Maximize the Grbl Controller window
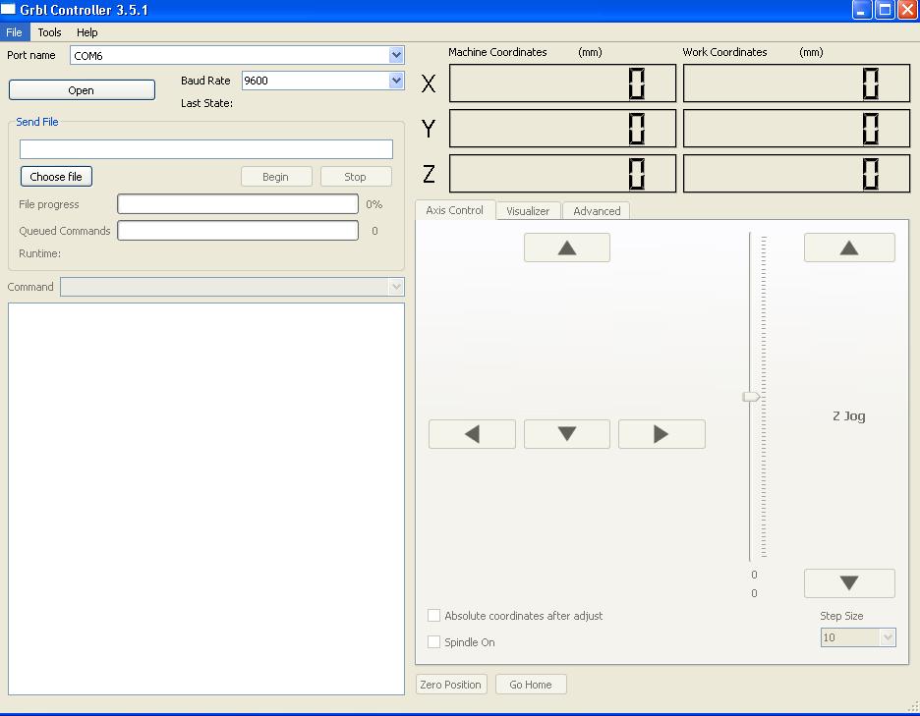The image size is (920, 716). pos(885,10)
